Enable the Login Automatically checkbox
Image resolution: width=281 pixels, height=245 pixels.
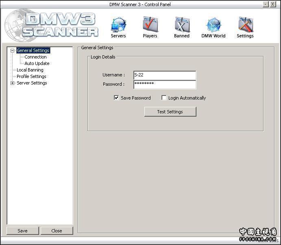pos(164,98)
